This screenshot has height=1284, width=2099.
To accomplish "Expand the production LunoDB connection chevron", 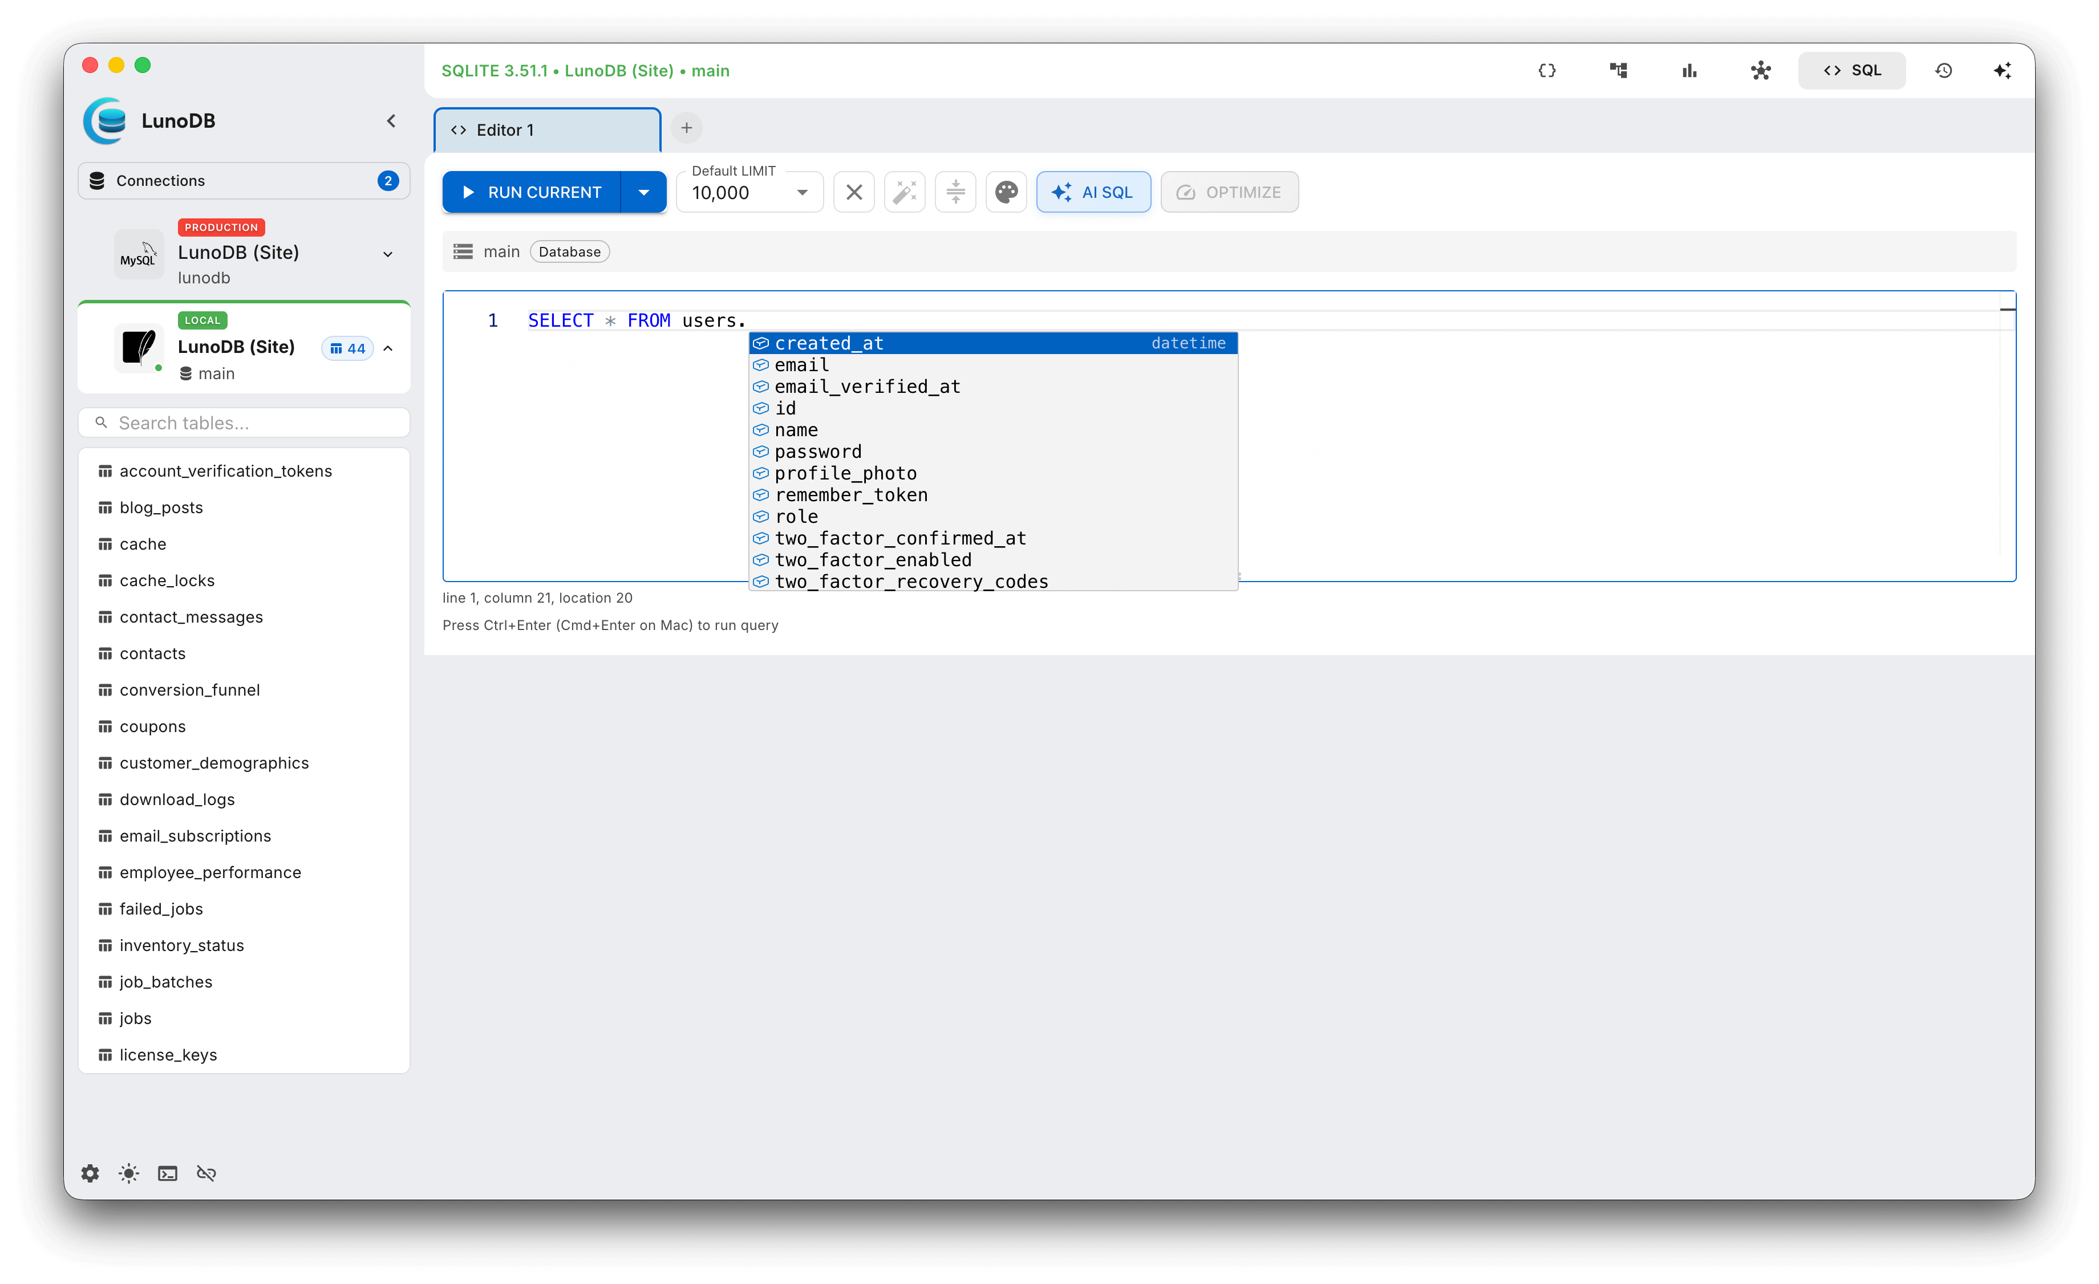I will point(388,254).
